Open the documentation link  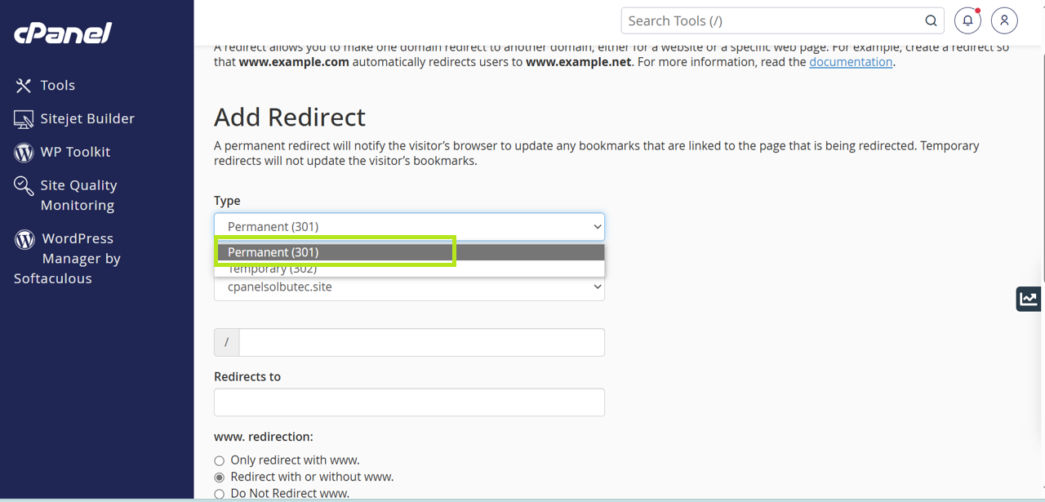coord(850,62)
